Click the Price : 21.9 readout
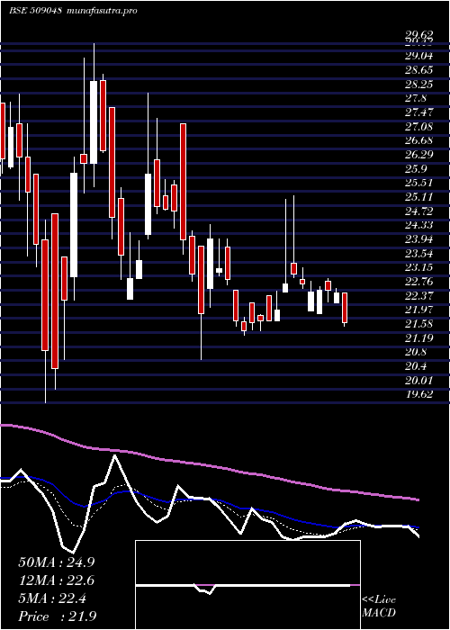 (x=58, y=616)
